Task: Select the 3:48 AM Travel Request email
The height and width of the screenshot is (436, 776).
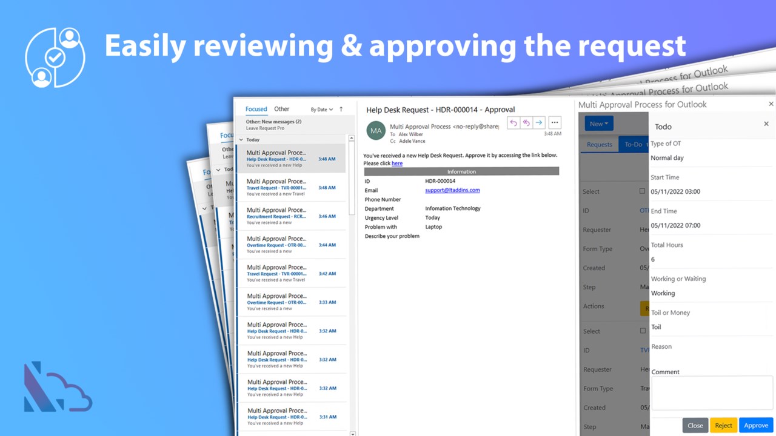Action: 292,188
